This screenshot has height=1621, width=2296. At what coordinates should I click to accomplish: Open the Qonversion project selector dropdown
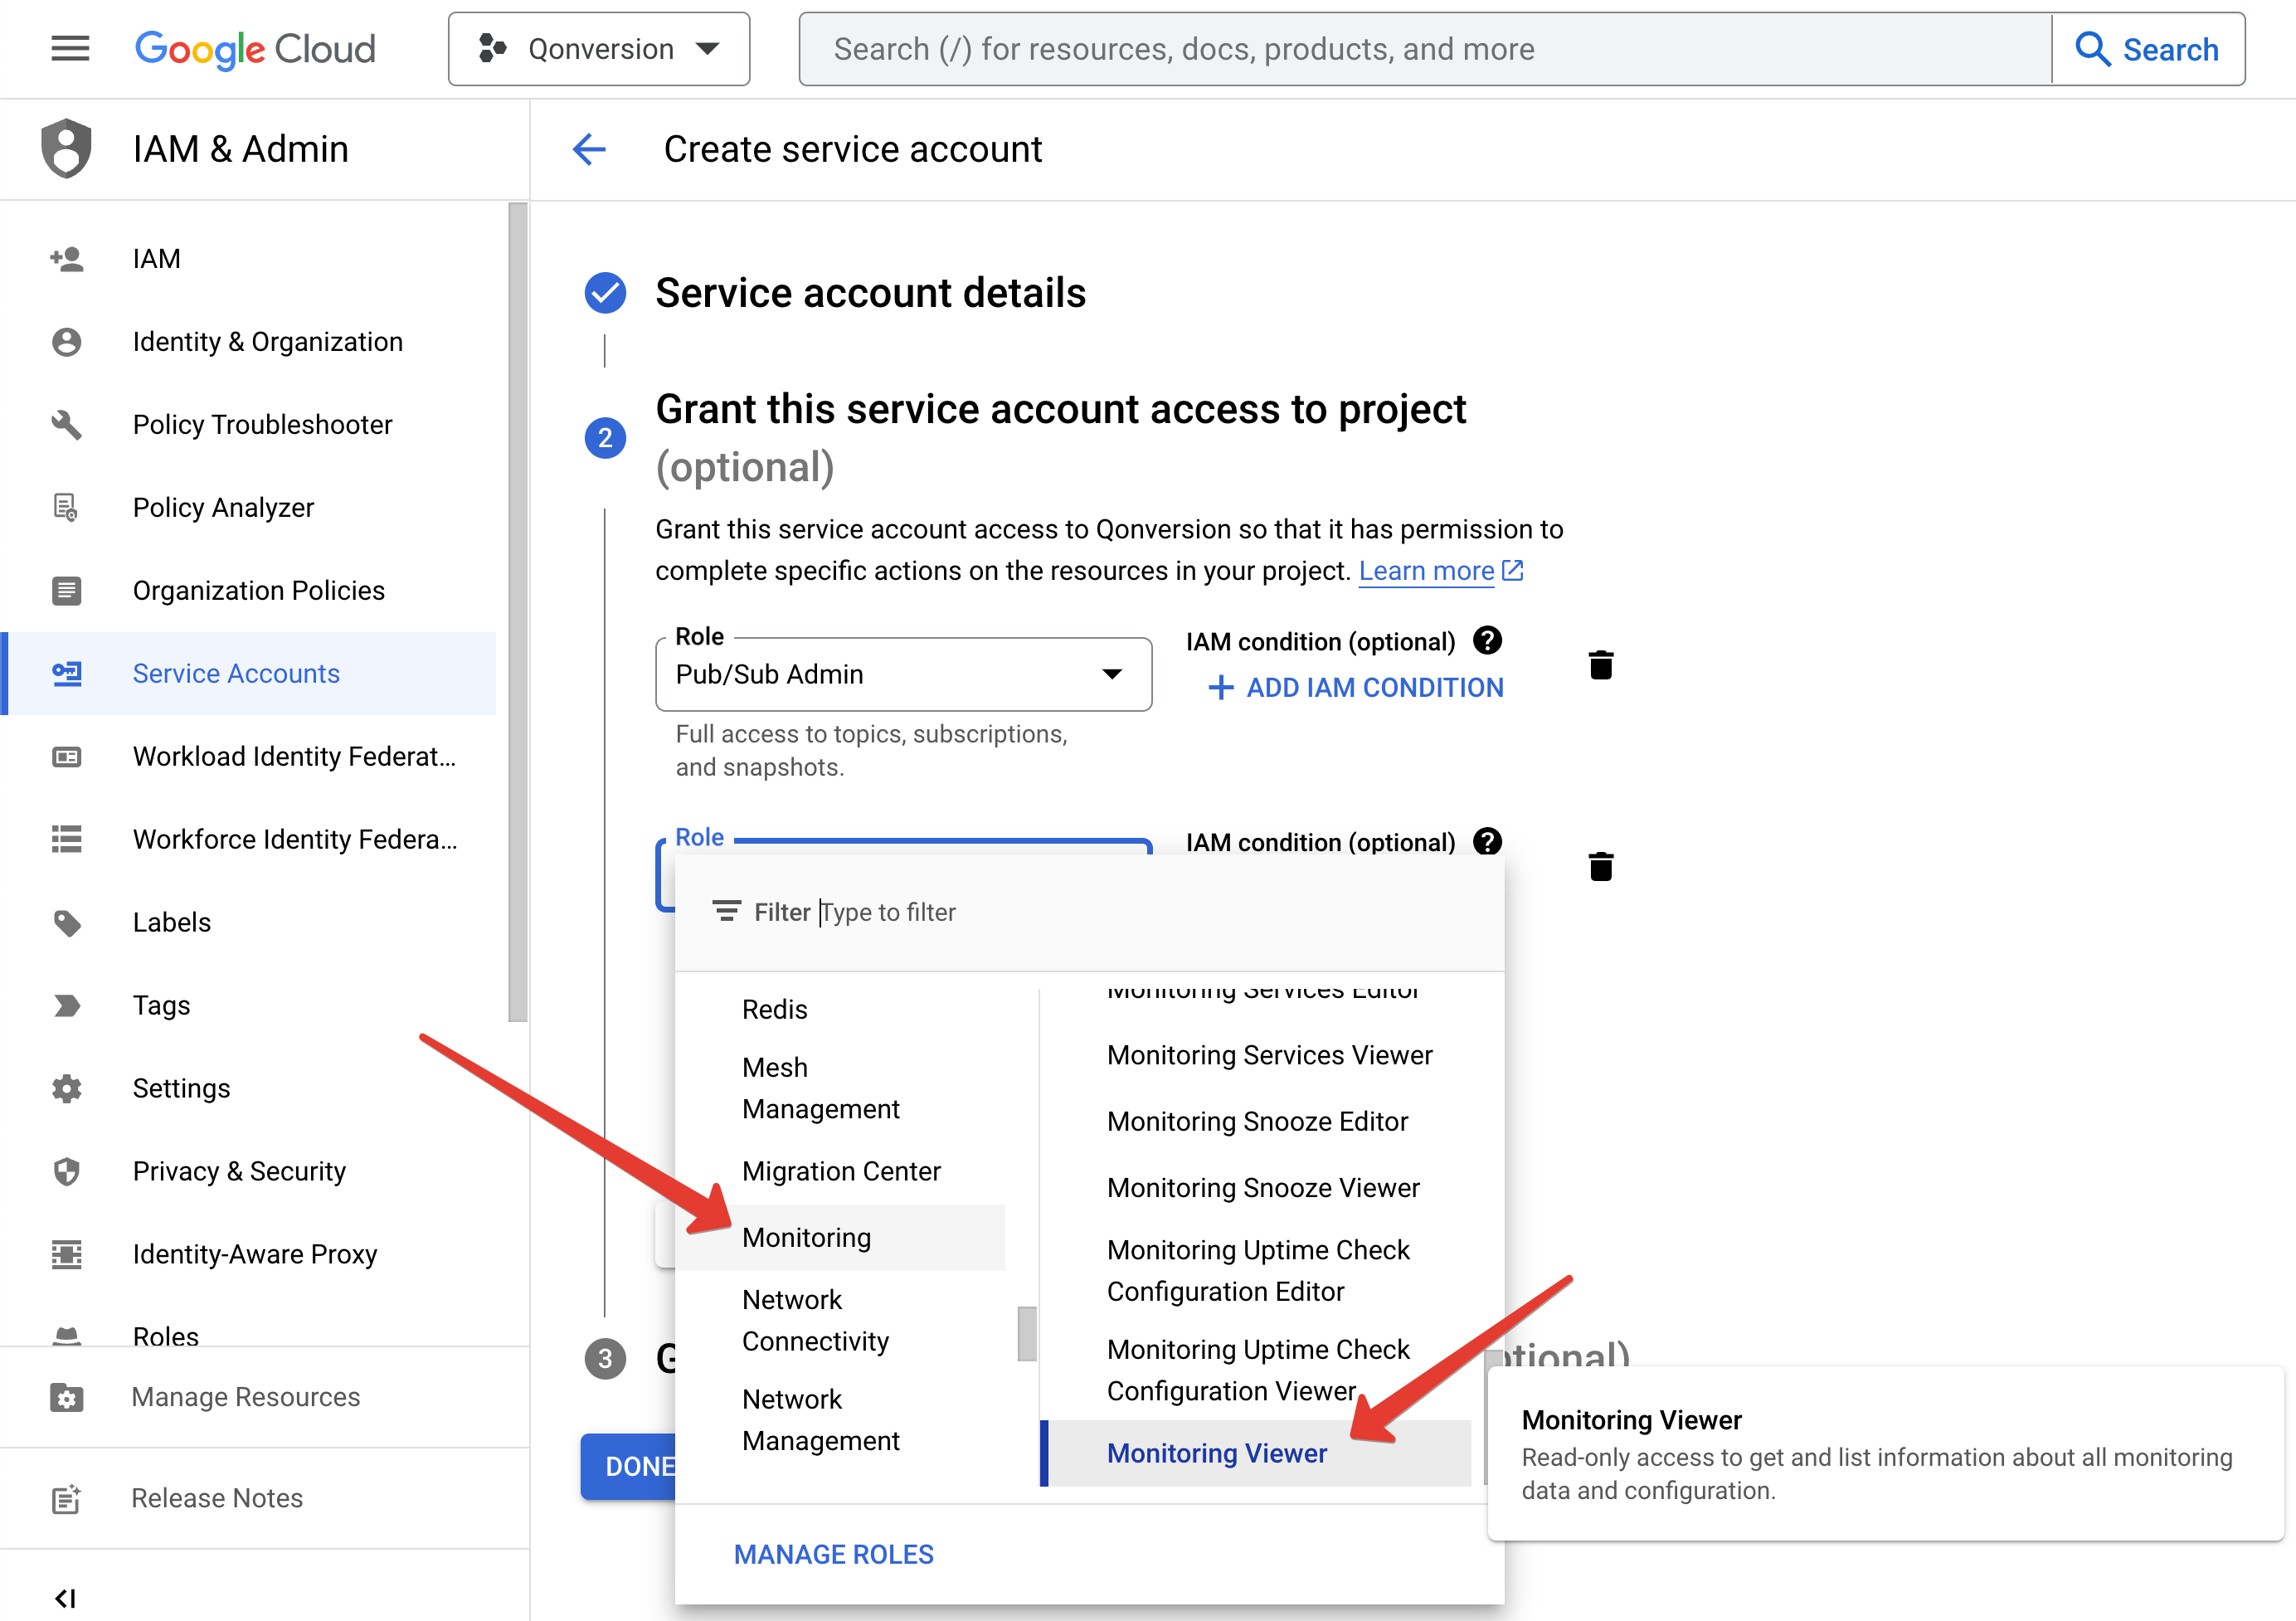pos(599,49)
